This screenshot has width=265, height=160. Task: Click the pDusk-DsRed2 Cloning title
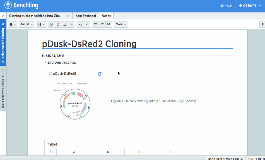pyautogui.click(x=89, y=44)
